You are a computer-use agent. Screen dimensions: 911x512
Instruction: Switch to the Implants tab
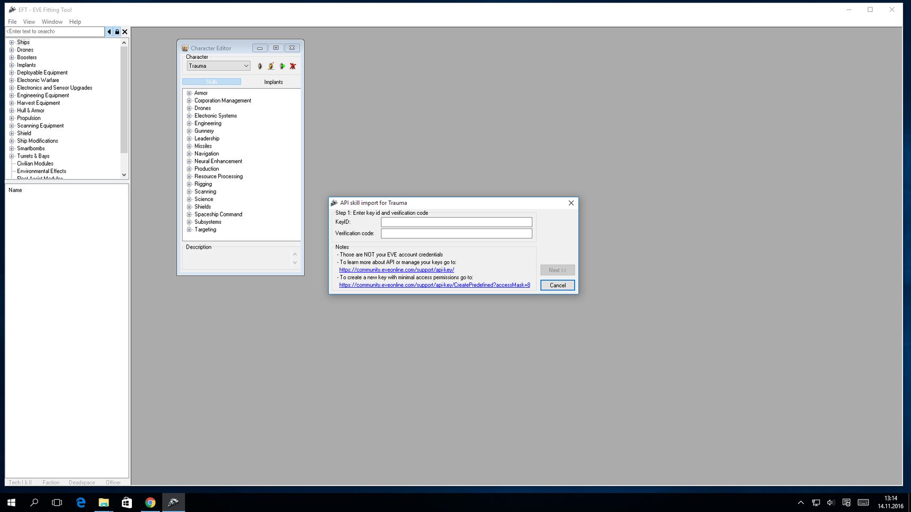(273, 82)
